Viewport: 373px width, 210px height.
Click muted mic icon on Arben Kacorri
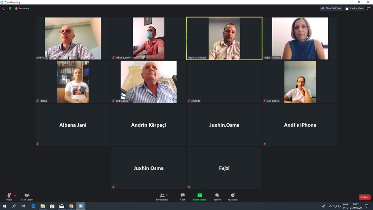pos(113,58)
